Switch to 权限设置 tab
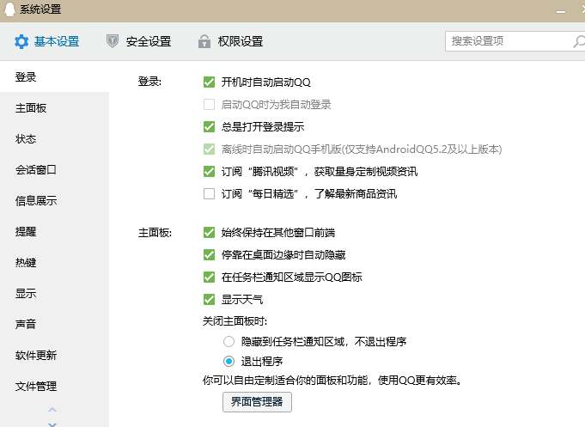 240,41
